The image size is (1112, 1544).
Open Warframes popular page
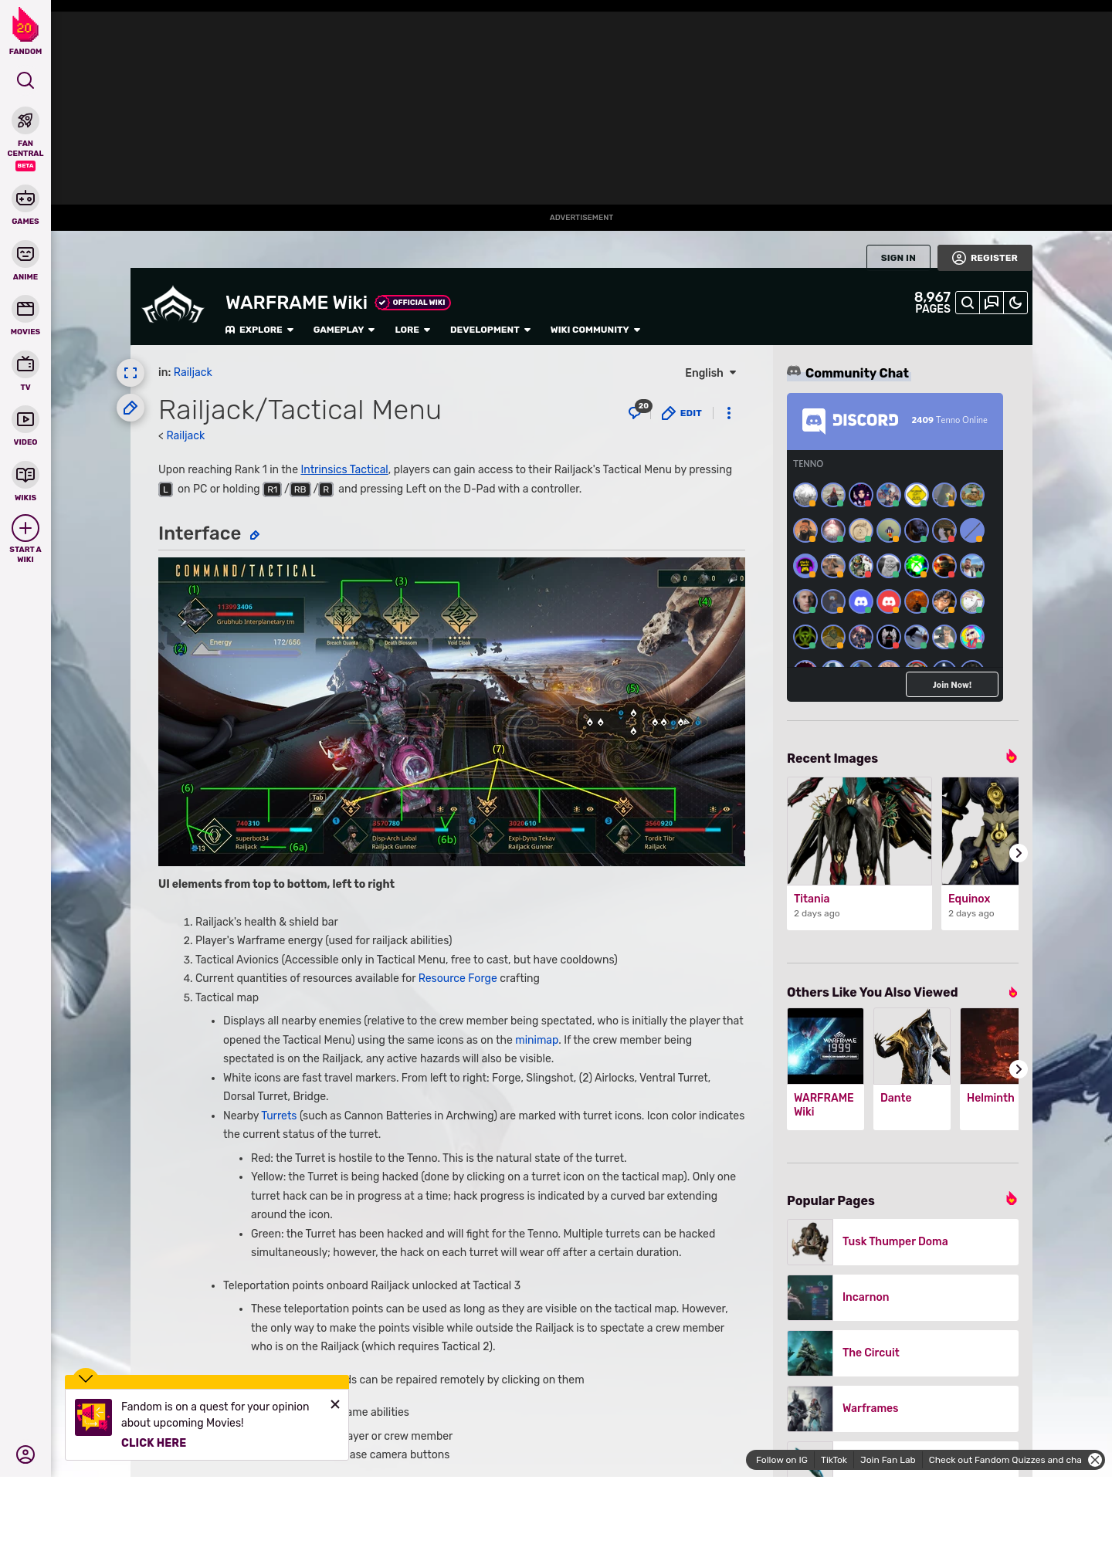pyautogui.click(x=903, y=1408)
